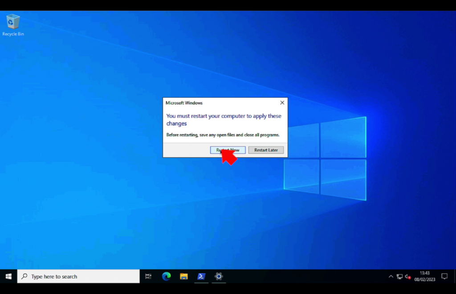456x294 pixels.
Task: Open the Start menu
Action: pyautogui.click(x=8, y=276)
